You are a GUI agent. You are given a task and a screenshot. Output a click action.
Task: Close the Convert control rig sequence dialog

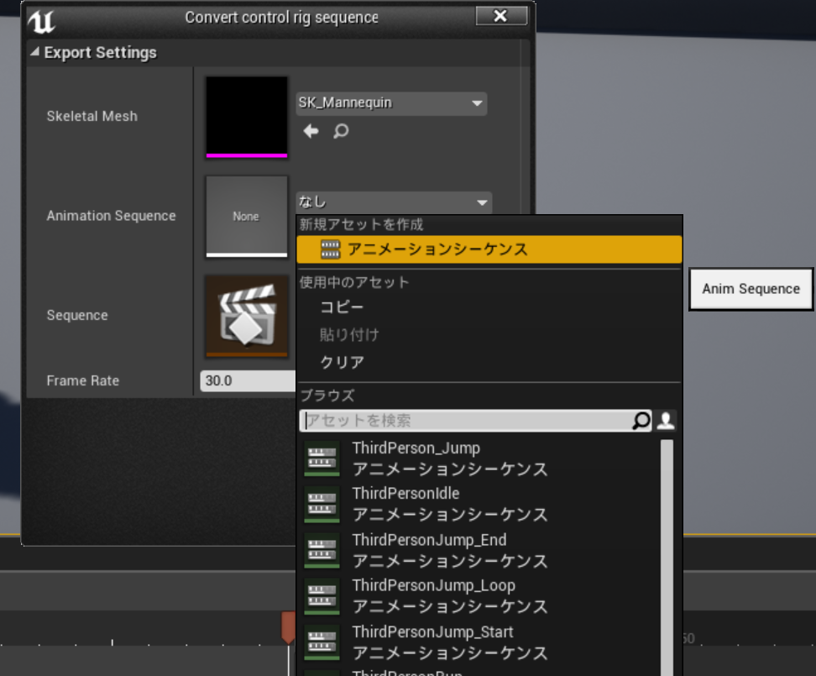(x=501, y=16)
